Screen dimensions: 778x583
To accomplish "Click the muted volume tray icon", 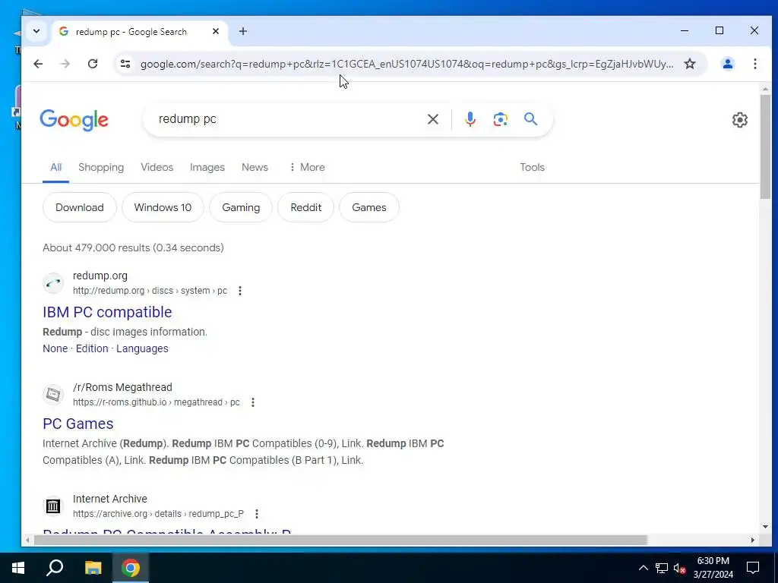I will pos(680,568).
